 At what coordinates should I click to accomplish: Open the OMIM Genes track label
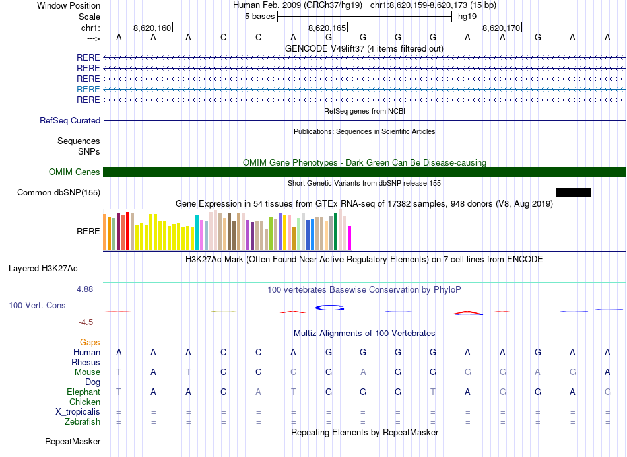click(x=75, y=172)
